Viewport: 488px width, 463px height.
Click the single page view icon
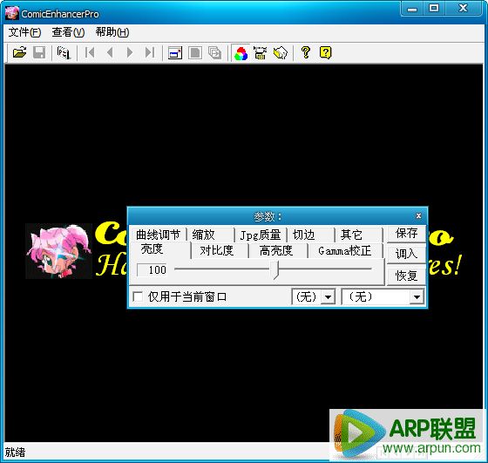(x=195, y=52)
